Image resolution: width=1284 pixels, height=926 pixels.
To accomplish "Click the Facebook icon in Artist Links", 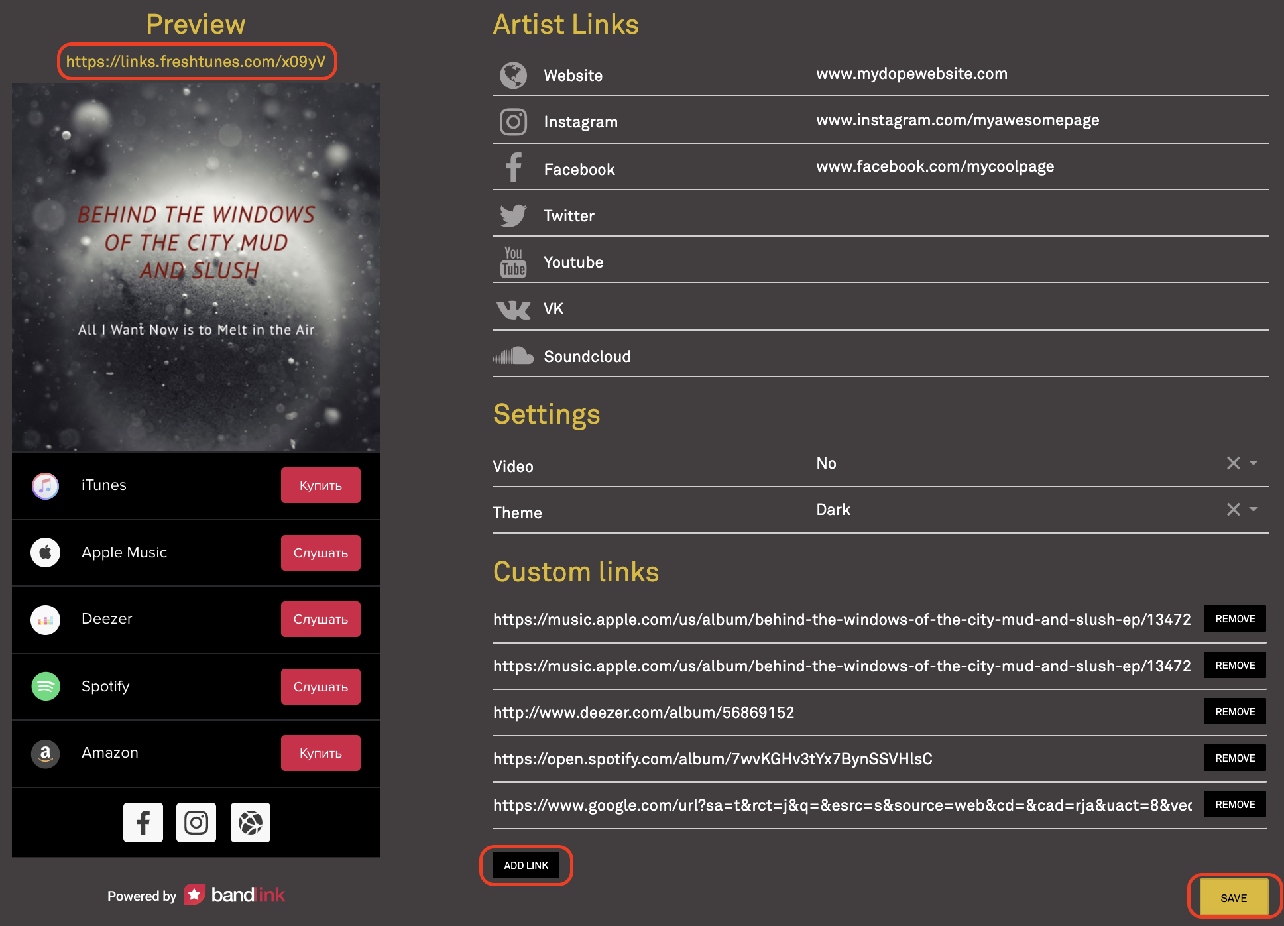I will tap(513, 167).
